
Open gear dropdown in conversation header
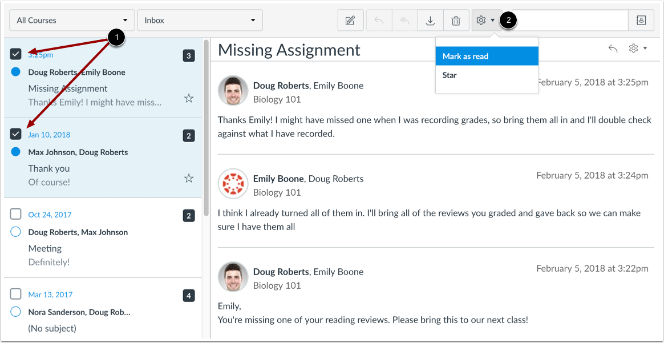(x=638, y=49)
